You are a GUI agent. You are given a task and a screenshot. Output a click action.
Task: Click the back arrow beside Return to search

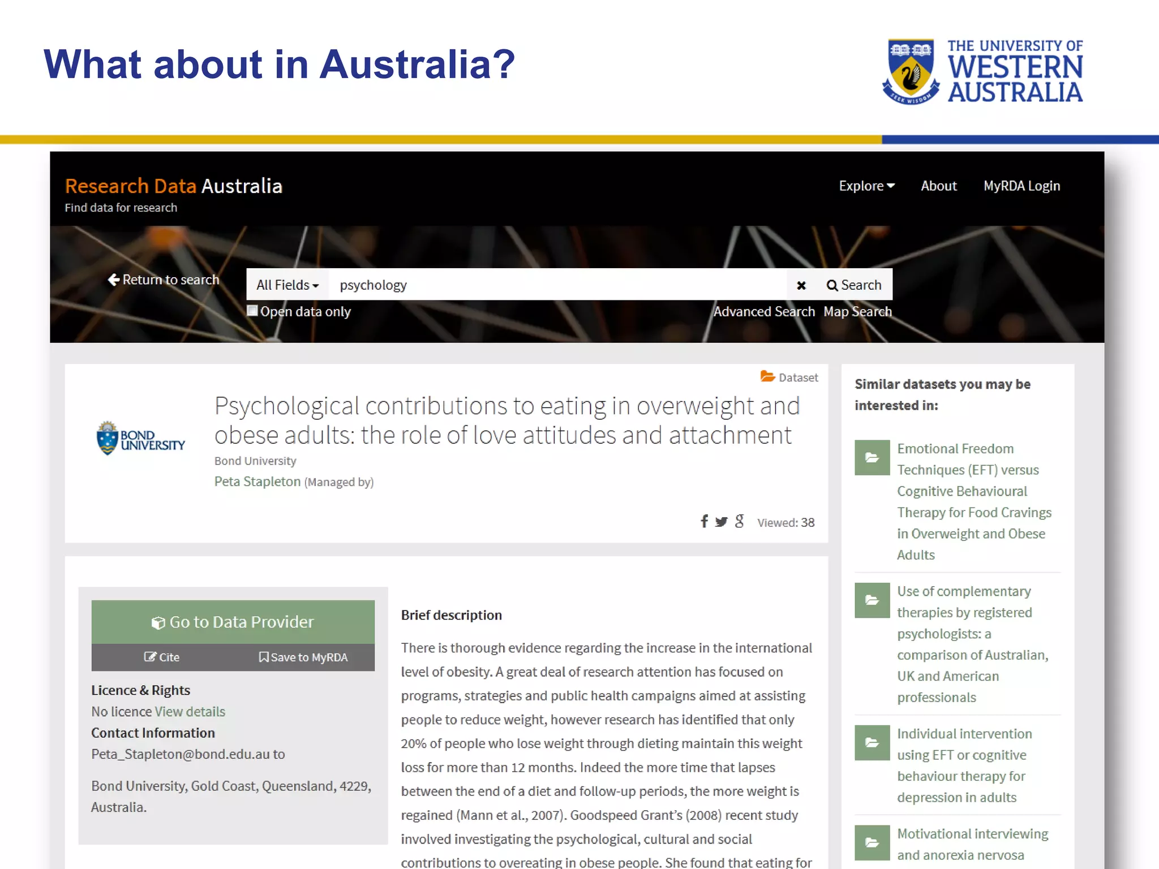point(114,279)
